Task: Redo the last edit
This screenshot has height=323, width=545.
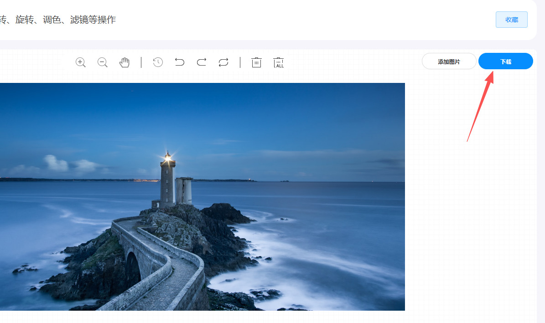Action: tap(202, 62)
